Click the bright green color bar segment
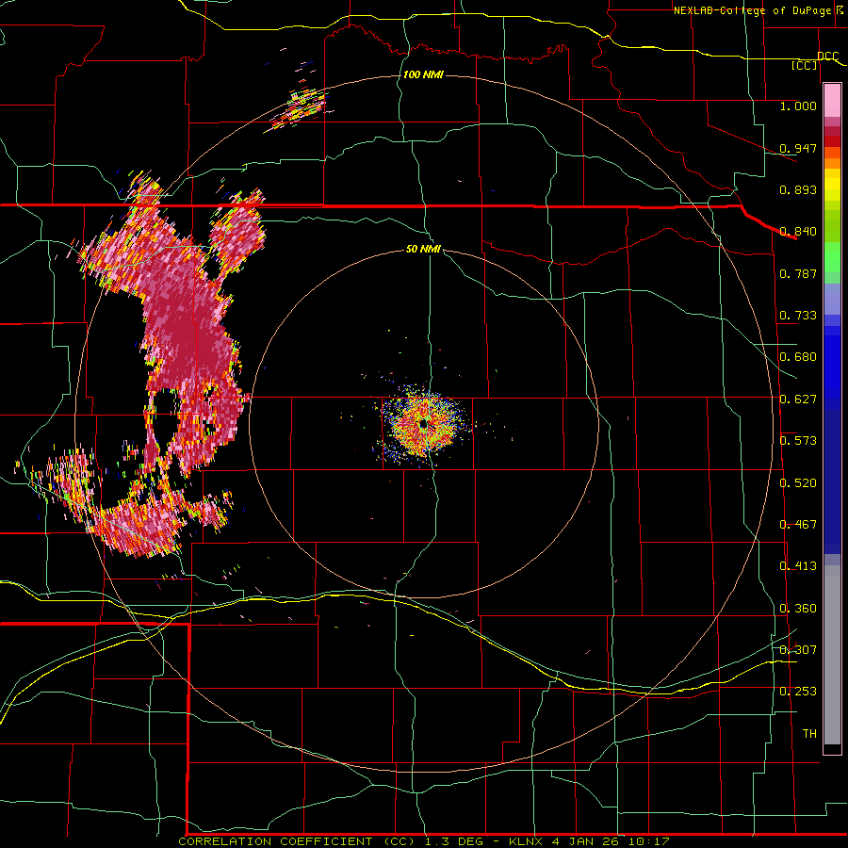The width and height of the screenshot is (848, 848). (x=832, y=257)
